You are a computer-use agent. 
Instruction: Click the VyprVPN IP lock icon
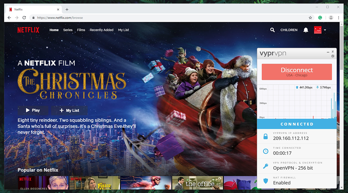click(266, 136)
